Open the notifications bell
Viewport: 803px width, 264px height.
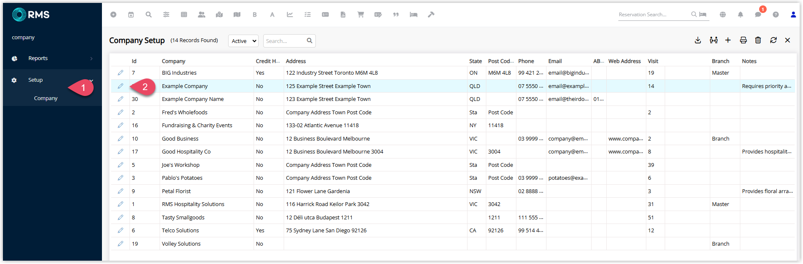point(740,15)
